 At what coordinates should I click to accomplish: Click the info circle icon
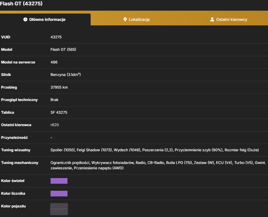[x=25, y=19]
